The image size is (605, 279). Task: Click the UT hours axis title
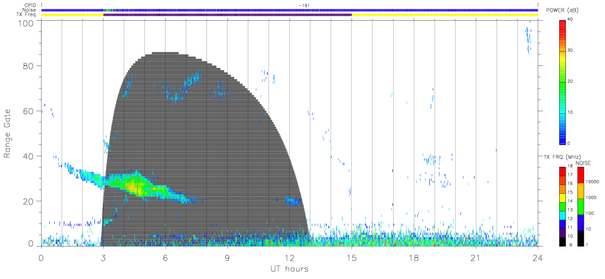pyautogui.click(x=289, y=269)
